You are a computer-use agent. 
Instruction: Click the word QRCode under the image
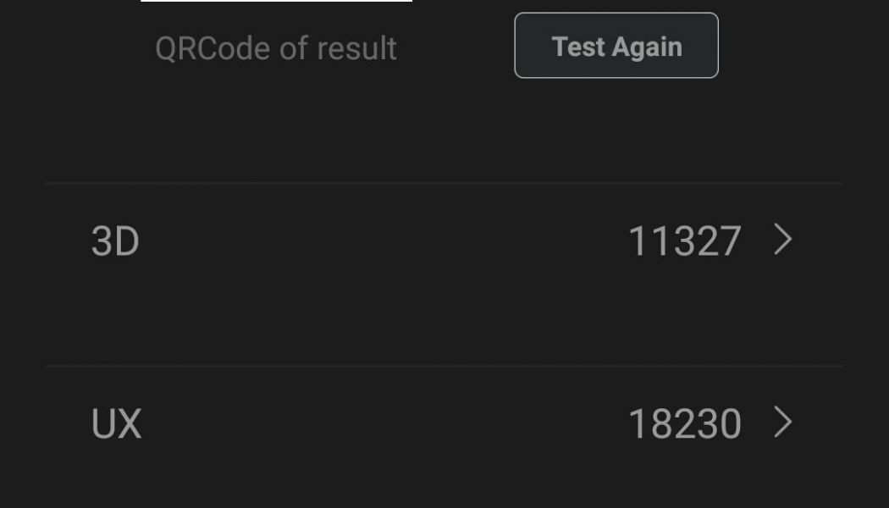tap(213, 48)
